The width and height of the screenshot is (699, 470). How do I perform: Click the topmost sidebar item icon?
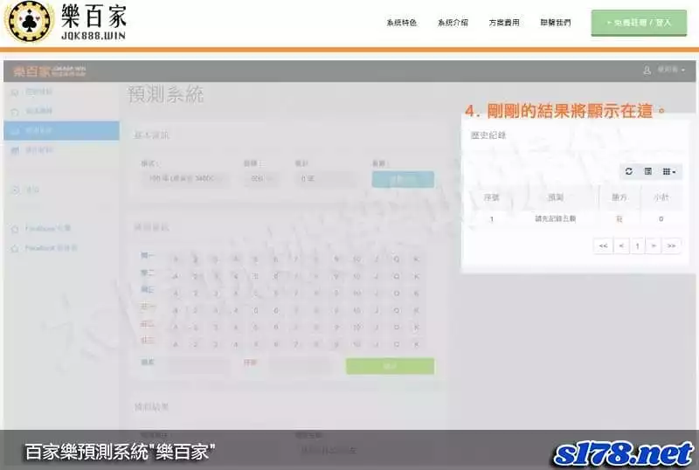(x=15, y=93)
